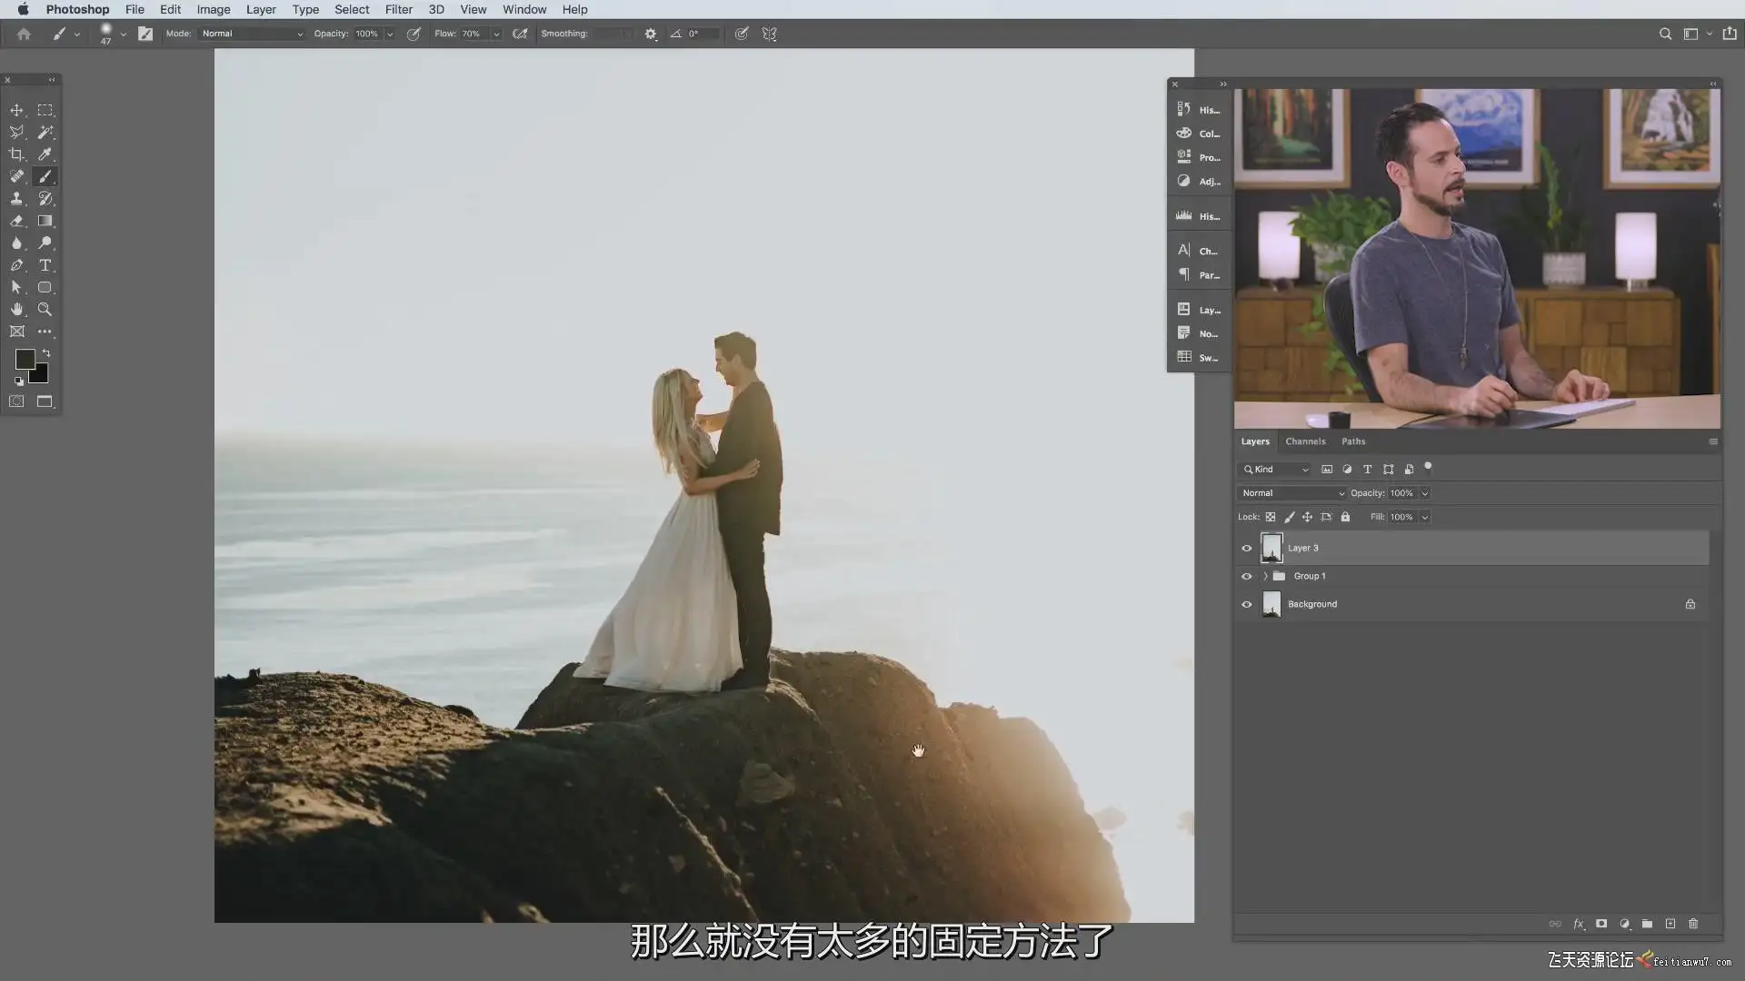Add a layer mask from Layers panel

pyautogui.click(x=1601, y=924)
